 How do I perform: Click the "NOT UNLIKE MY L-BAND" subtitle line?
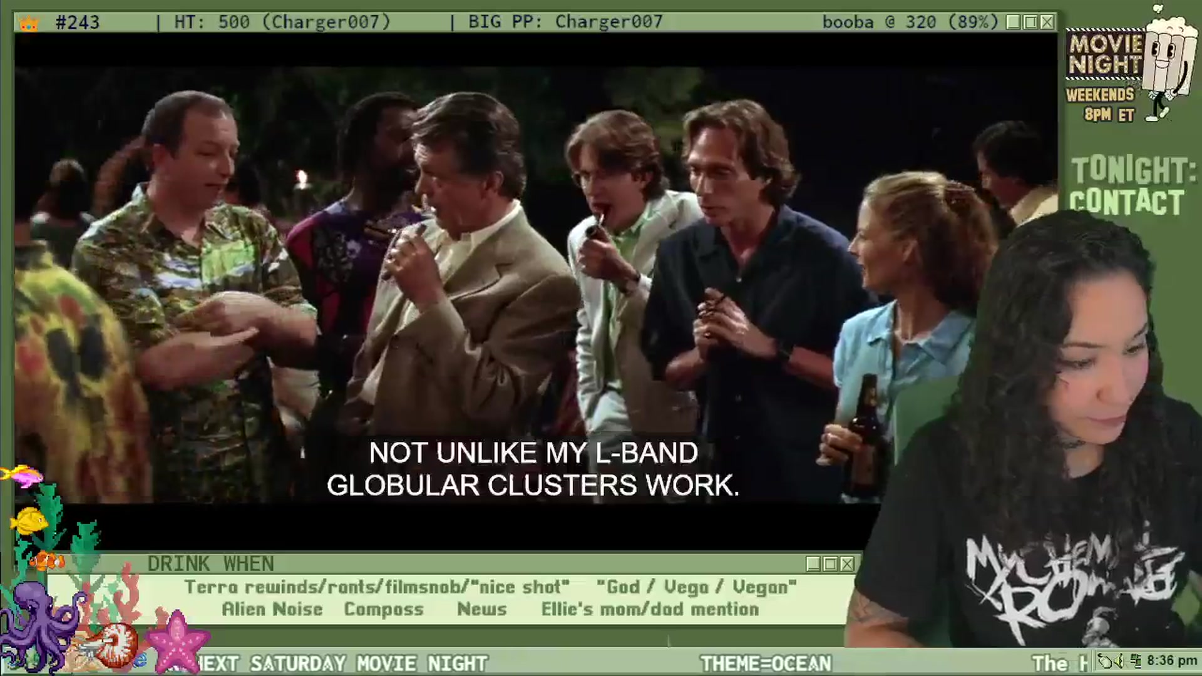(x=533, y=453)
